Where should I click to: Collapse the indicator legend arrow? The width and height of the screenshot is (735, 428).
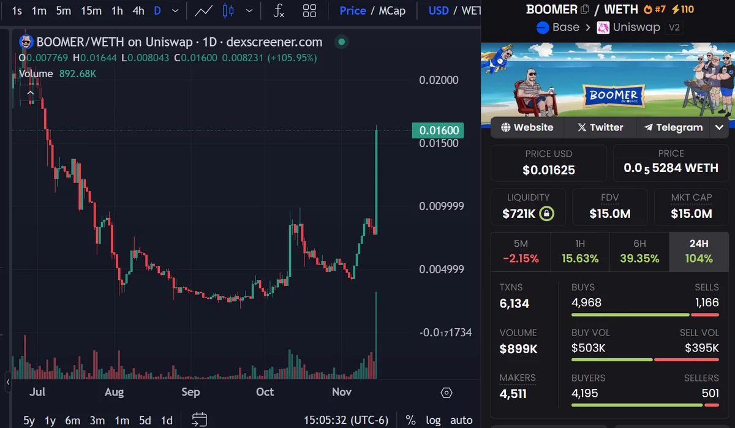click(x=30, y=92)
